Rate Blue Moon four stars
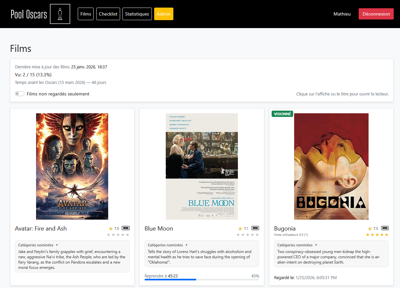The width and height of the screenshot is (400, 288). tap(252, 235)
